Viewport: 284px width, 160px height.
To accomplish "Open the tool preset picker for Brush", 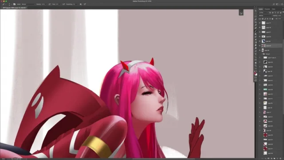I will tap(4, 4).
